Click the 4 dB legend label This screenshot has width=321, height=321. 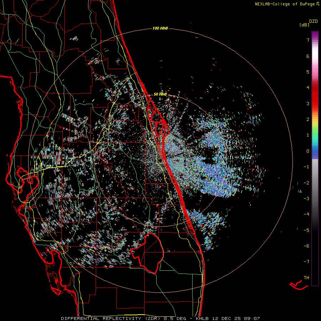pyautogui.click(x=308, y=88)
